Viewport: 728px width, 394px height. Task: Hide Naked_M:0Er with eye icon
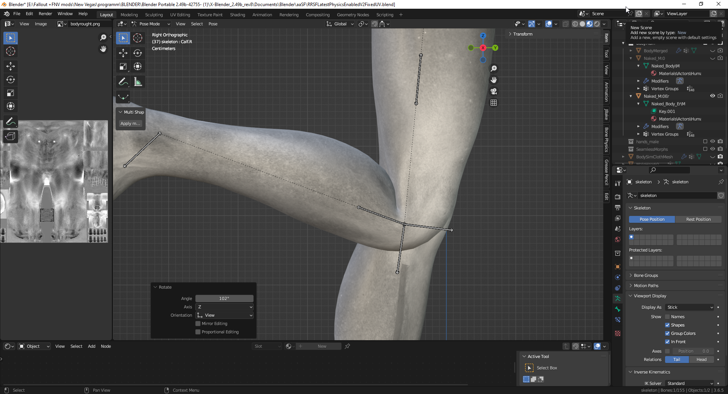click(x=712, y=96)
